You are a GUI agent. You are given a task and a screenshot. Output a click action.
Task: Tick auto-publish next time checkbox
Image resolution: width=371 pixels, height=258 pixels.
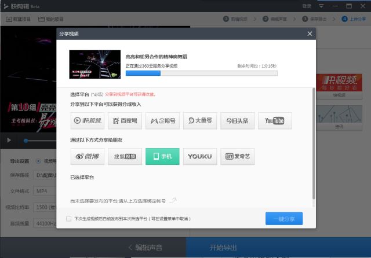click(x=68, y=219)
